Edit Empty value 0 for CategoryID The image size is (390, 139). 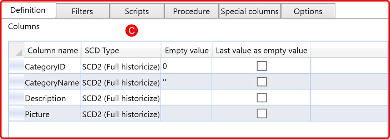(187, 66)
